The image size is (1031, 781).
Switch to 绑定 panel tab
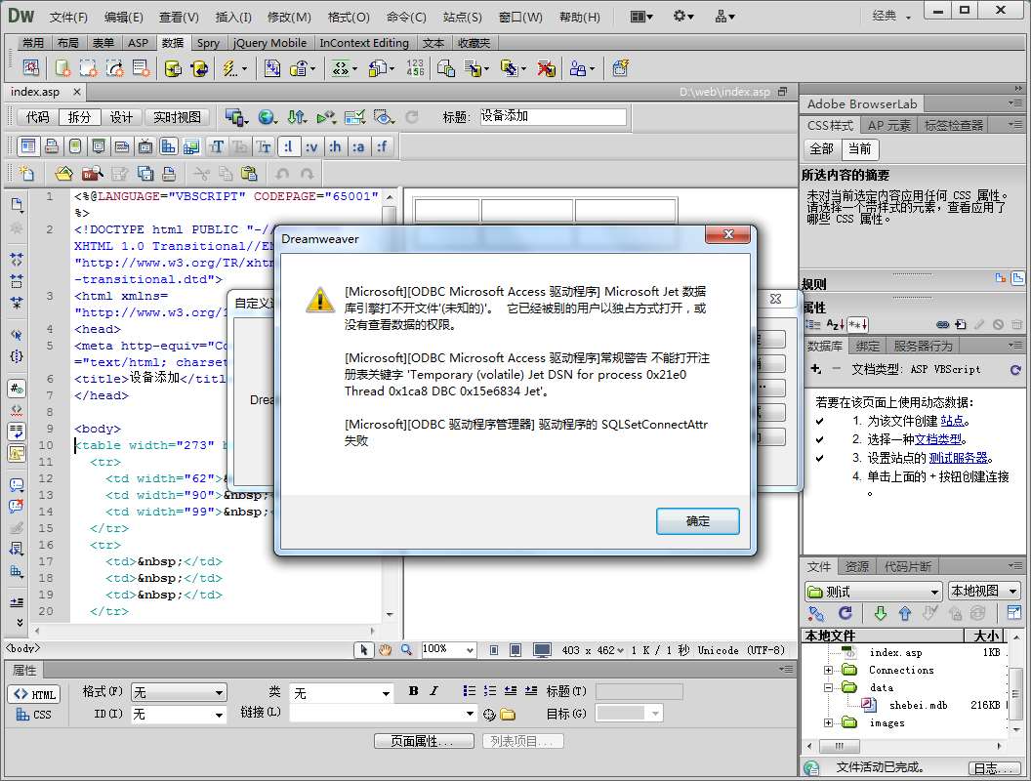[867, 346]
